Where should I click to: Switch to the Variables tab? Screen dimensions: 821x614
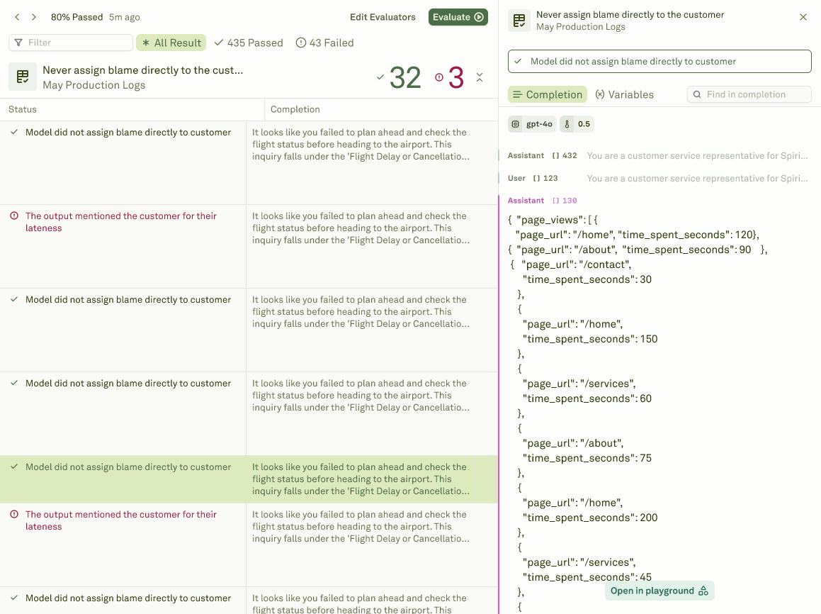625,94
